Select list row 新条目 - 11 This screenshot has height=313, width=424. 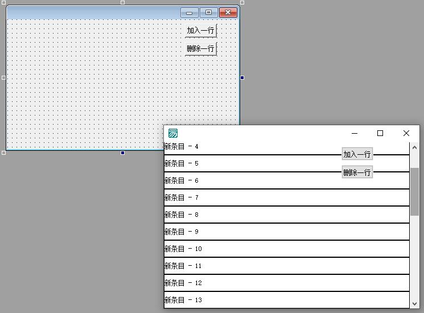(287, 266)
